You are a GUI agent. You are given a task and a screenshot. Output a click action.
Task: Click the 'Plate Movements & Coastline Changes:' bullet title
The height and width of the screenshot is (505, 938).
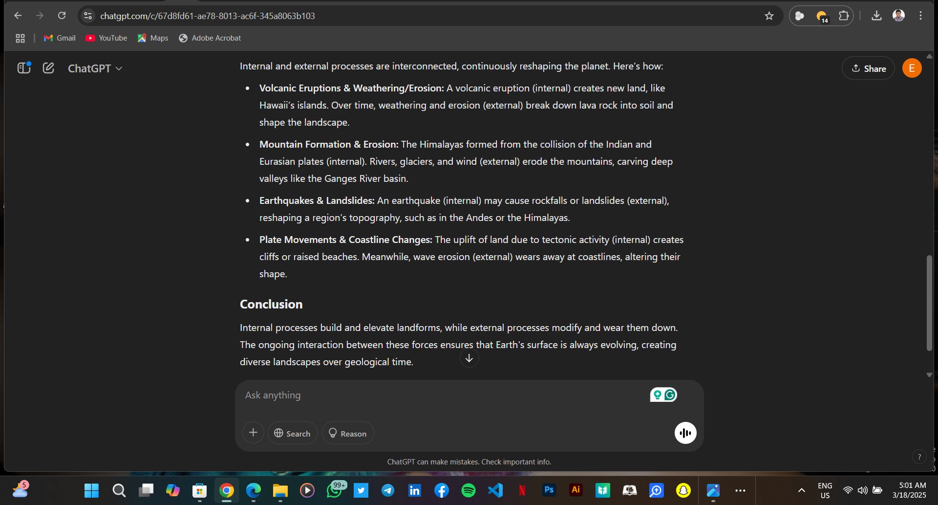[x=346, y=240]
